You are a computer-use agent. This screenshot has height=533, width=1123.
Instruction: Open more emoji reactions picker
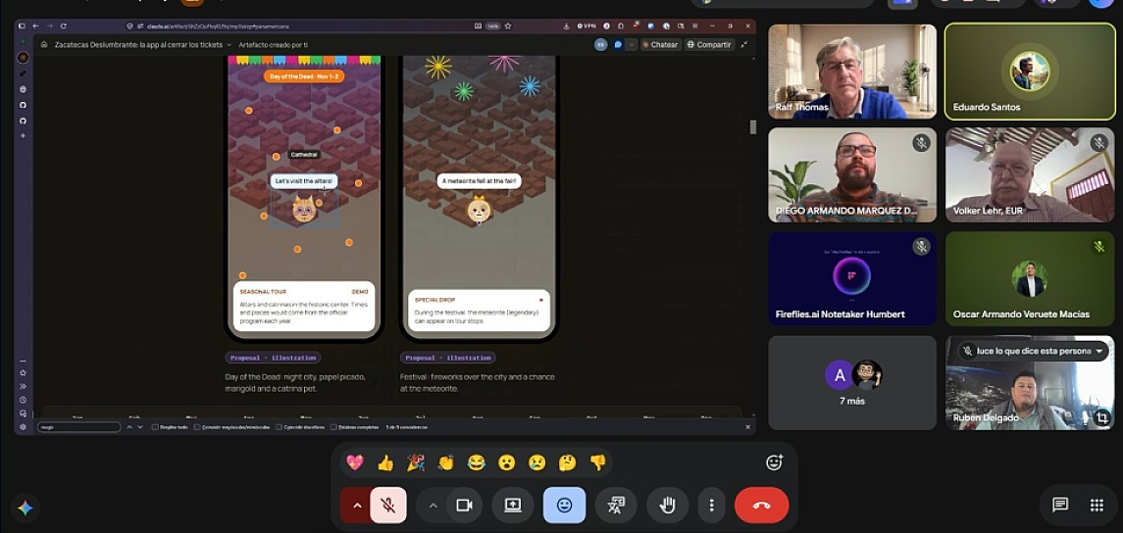point(774,462)
